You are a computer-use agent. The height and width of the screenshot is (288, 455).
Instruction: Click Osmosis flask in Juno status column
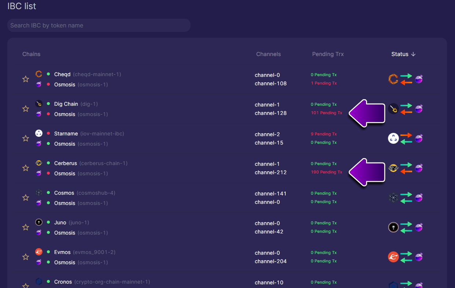[419, 227]
